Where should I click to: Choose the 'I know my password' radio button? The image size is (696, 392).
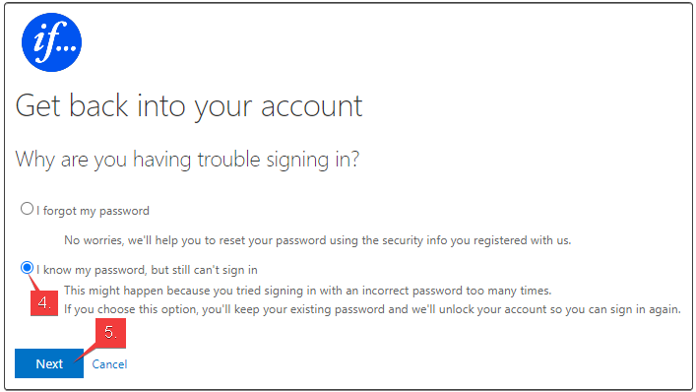(28, 268)
